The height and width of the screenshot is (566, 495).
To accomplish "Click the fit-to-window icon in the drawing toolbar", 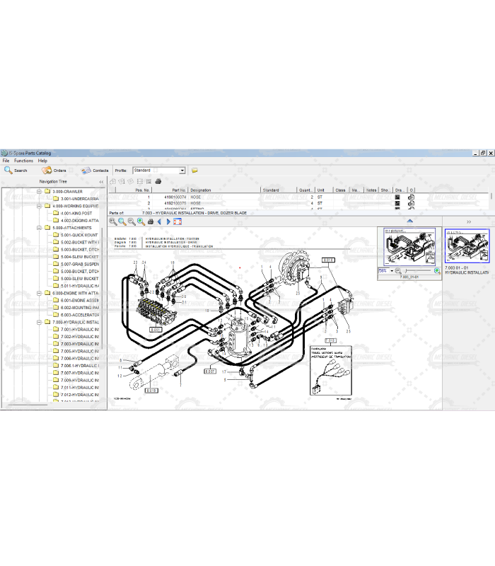I will tap(177, 221).
